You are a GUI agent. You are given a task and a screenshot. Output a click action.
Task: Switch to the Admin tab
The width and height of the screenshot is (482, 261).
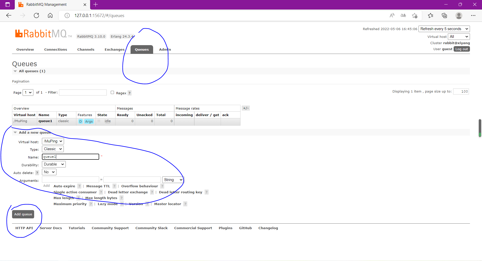[165, 49]
